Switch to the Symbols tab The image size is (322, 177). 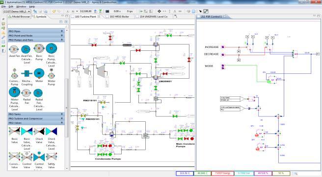(x=39, y=17)
